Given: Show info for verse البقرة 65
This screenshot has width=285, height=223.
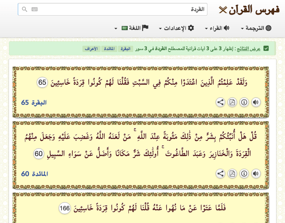Looking at the screenshot, I should pyautogui.click(x=244, y=103).
